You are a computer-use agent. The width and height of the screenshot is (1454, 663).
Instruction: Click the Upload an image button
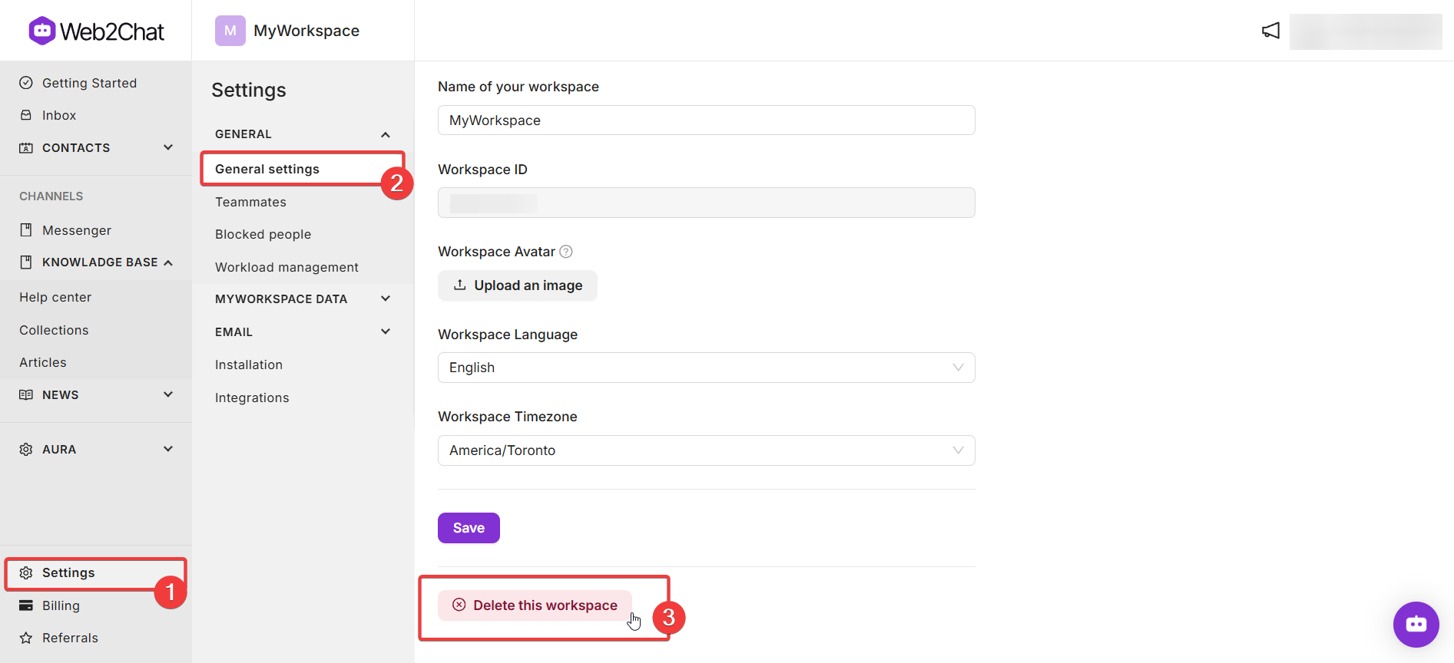(x=518, y=285)
